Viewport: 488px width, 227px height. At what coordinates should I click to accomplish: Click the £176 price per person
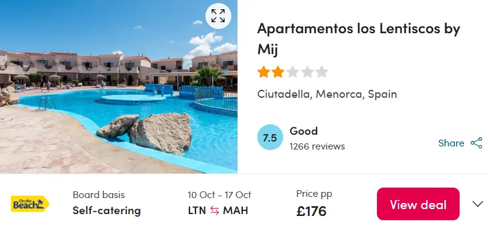(x=311, y=212)
